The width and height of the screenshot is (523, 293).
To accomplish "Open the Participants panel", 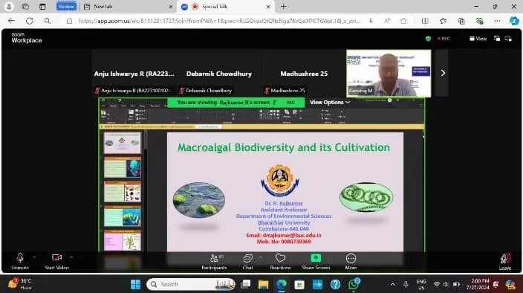I will (x=214, y=261).
